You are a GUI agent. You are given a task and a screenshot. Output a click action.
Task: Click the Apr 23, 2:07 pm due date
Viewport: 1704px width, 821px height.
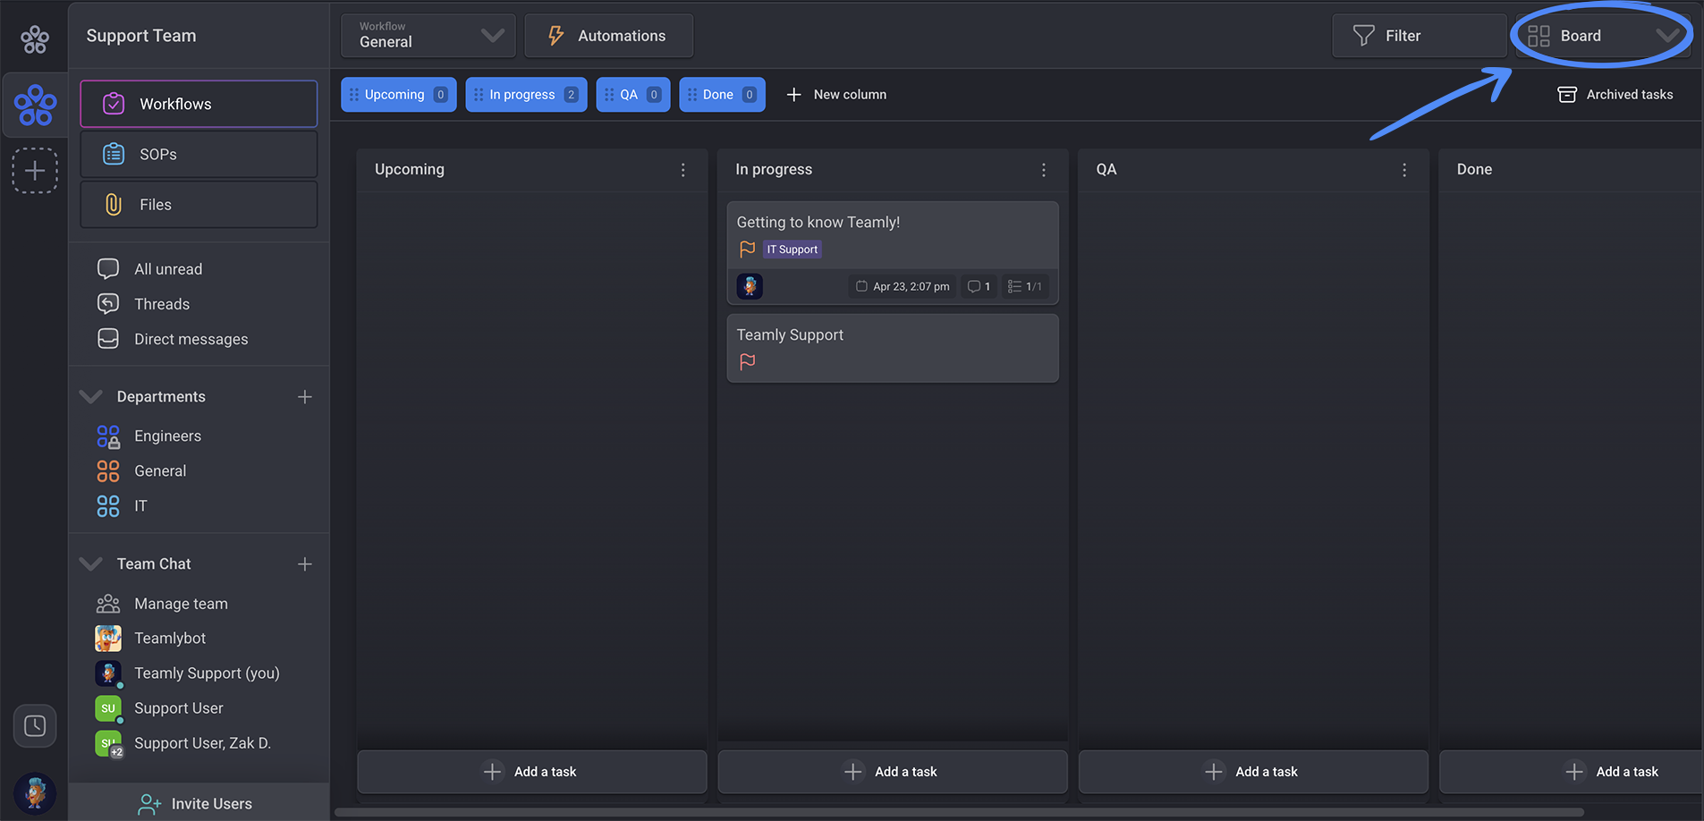point(903,286)
